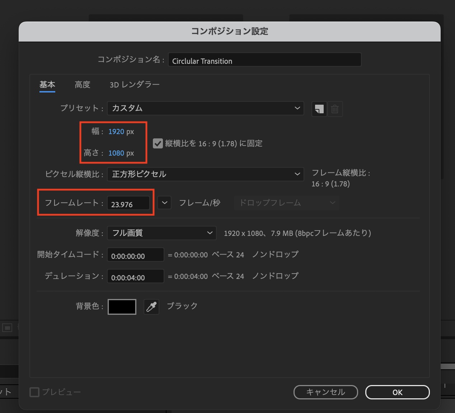Select the 基本 tab
Image resolution: width=455 pixels, height=413 pixels.
(47, 85)
